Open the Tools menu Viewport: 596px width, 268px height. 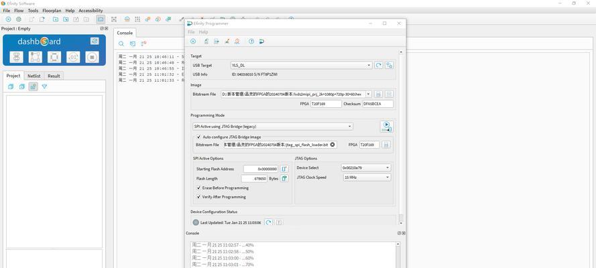[33, 11]
